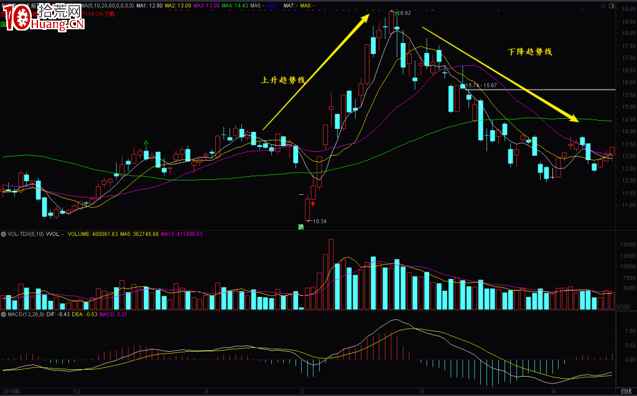Click the 0.00 MACD axis label
Viewport: 637px width, 396px height.
coord(630,360)
